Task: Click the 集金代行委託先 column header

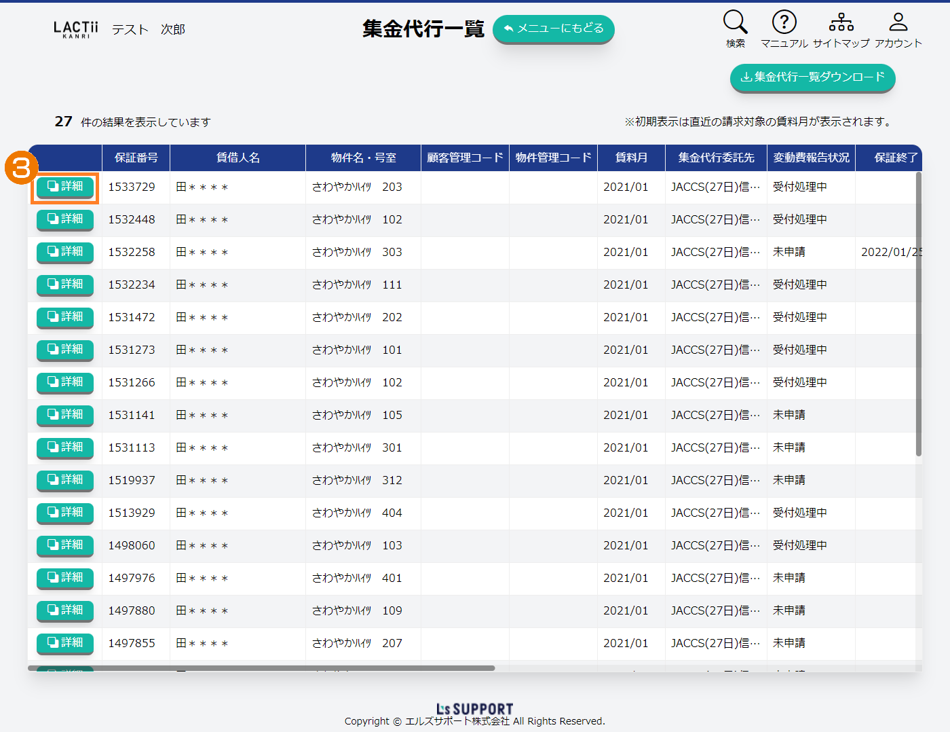Action: coord(716,158)
